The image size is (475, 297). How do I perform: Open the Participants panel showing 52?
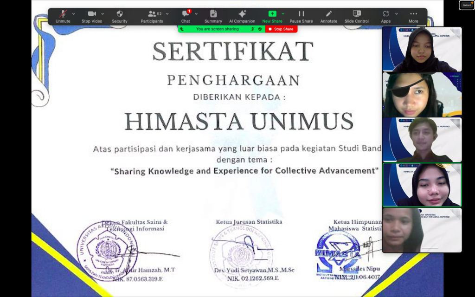152,16
